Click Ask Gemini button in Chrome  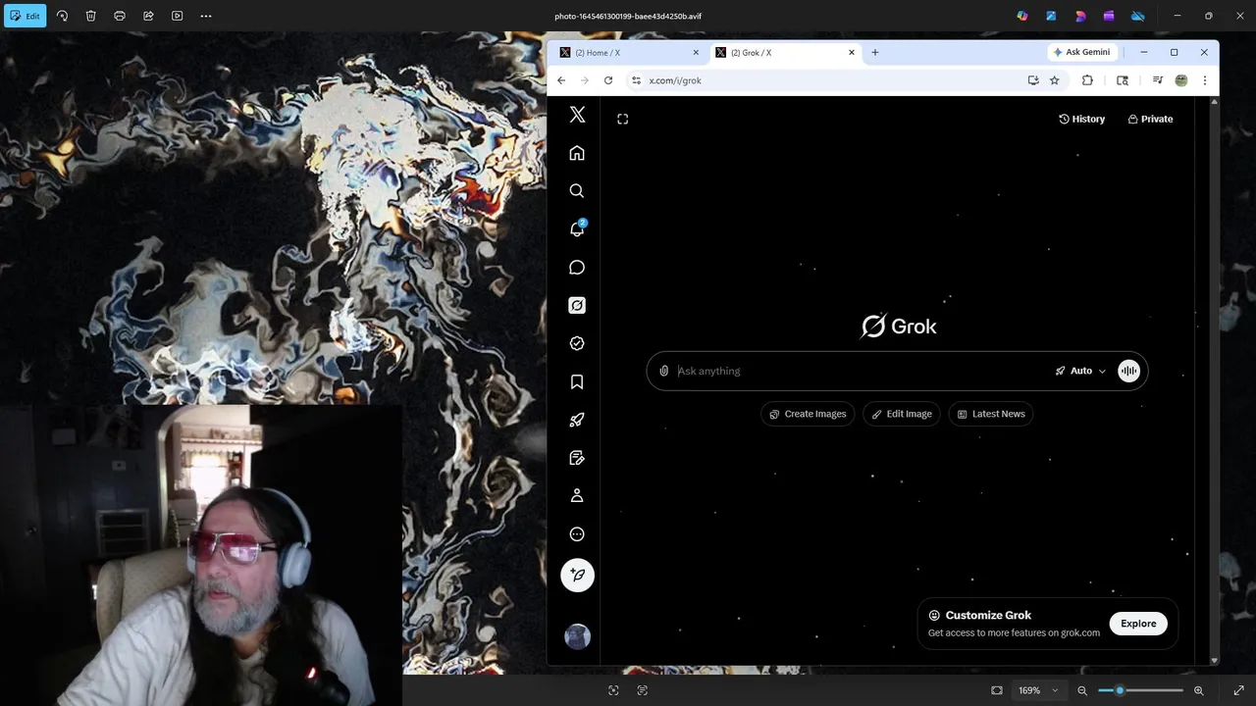[x=1081, y=52]
